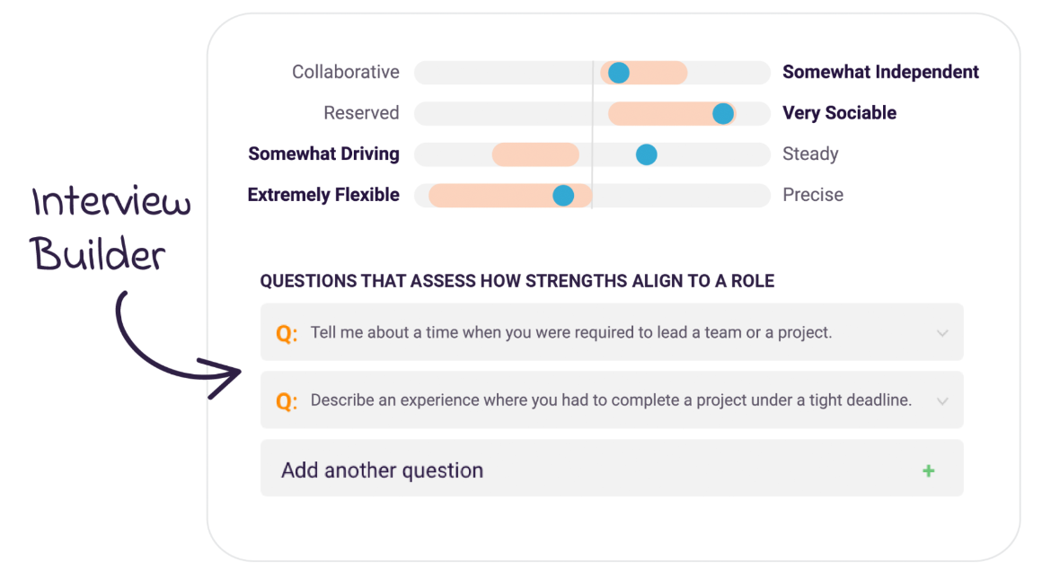Click the Driving–Steady slider blue dot
1042x580 pixels.
pos(646,154)
